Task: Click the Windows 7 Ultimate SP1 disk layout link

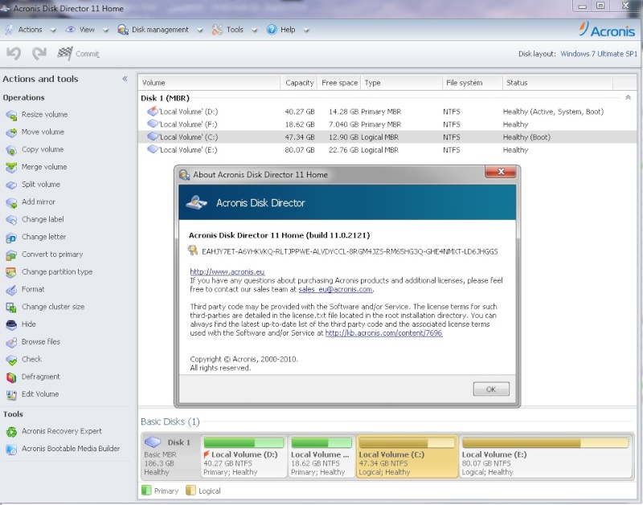Action: [x=599, y=54]
